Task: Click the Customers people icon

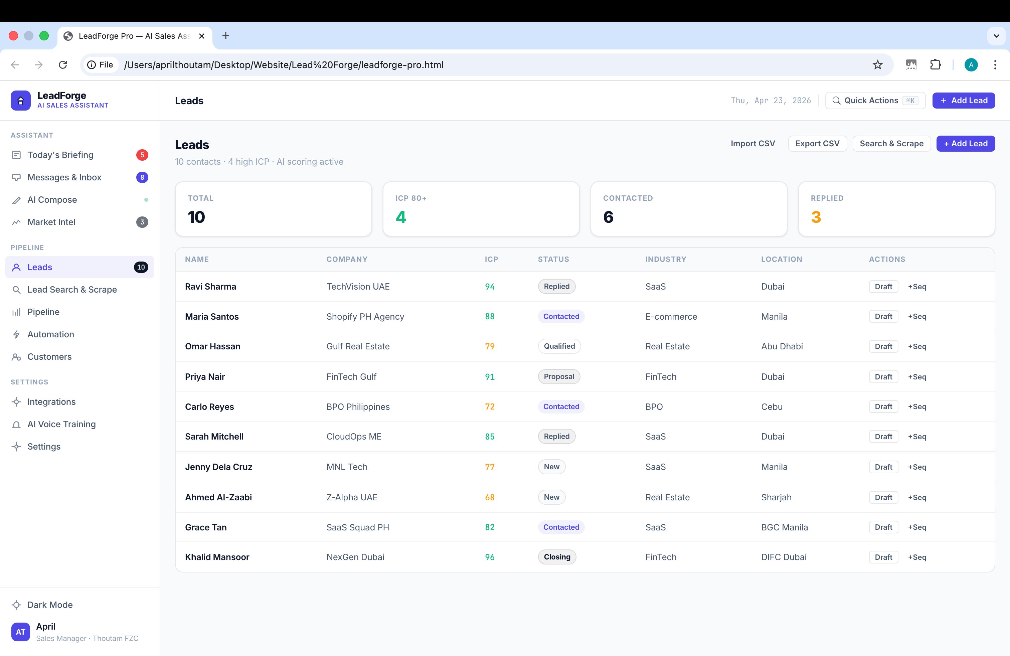Action: pos(17,357)
